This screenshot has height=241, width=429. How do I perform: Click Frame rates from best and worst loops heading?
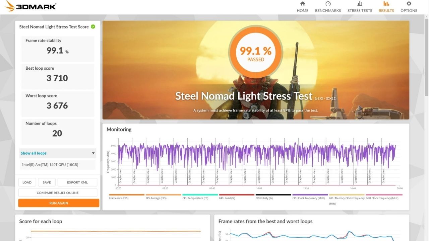[265, 221]
